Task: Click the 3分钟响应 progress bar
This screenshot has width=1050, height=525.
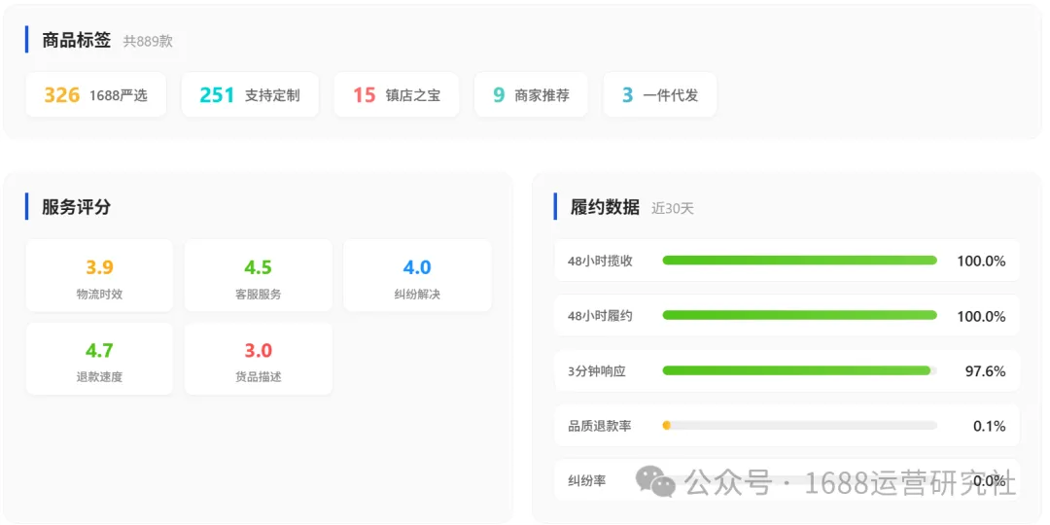Action: coord(799,370)
